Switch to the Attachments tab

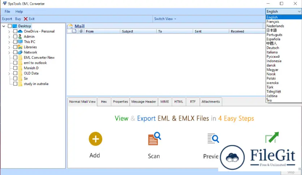pos(211,102)
